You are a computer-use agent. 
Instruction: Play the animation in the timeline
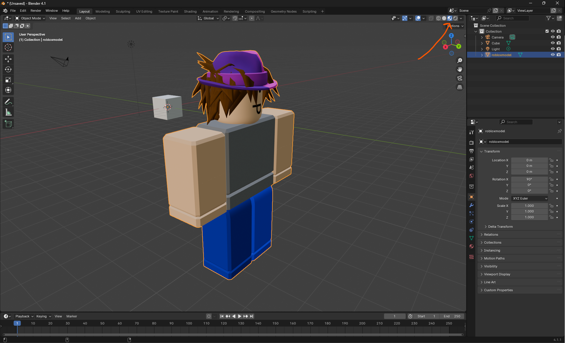coord(239,316)
